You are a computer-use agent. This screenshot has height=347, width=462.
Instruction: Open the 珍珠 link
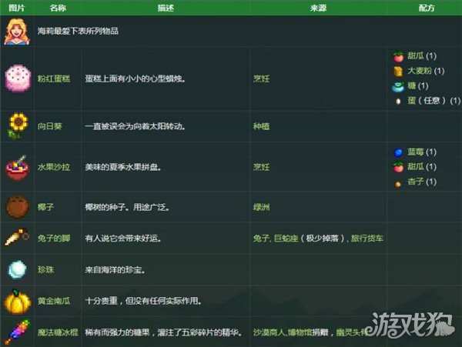pyautogui.click(x=45, y=269)
